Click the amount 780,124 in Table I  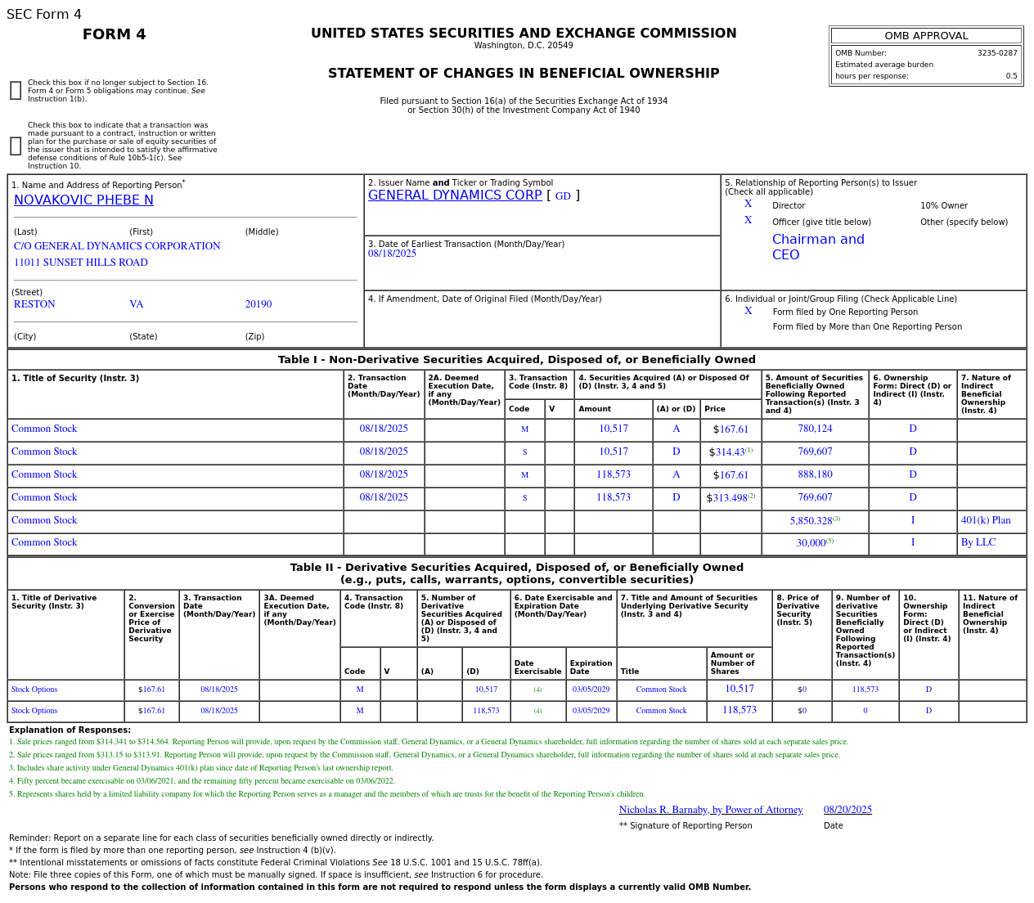pos(815,429)
